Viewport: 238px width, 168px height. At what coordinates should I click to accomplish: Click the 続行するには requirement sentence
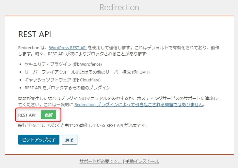[x=83, y=125]
